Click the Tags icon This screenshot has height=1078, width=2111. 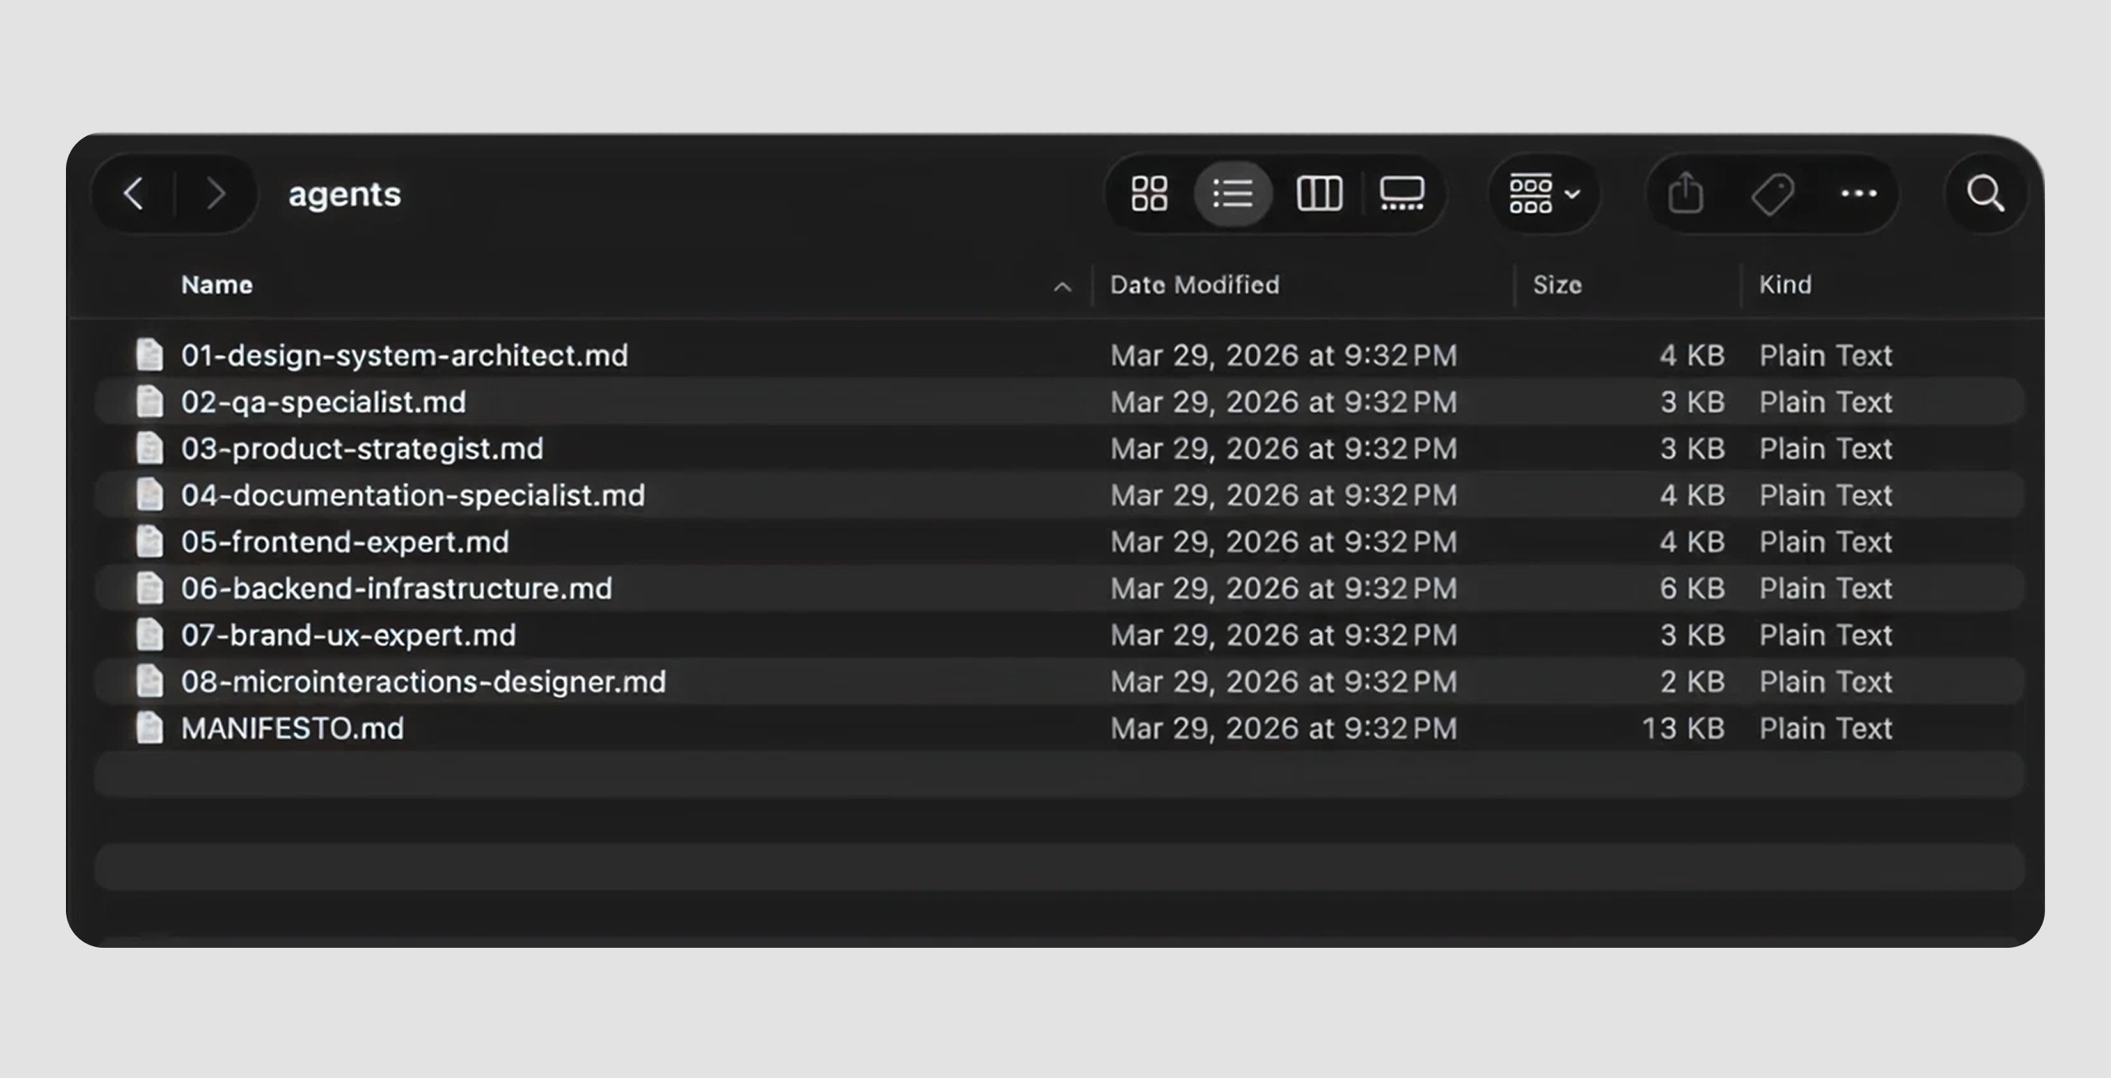[x=1772, y=194]
